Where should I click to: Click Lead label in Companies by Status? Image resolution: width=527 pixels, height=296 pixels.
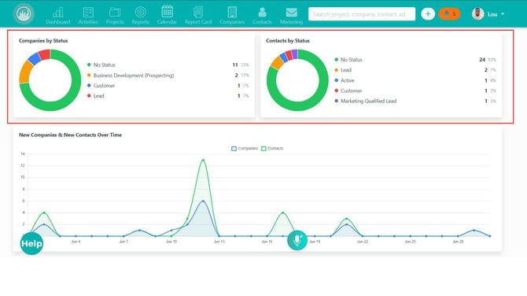[x=99, y=96]
